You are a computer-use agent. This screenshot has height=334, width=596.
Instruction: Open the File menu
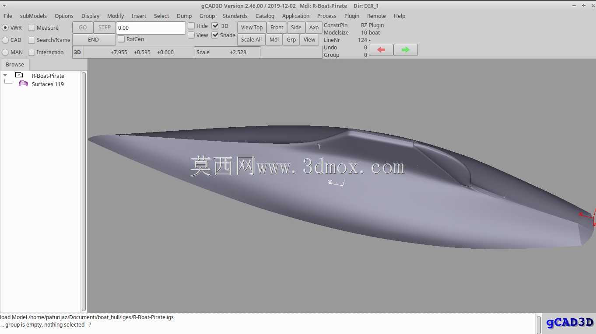(8, 16)
